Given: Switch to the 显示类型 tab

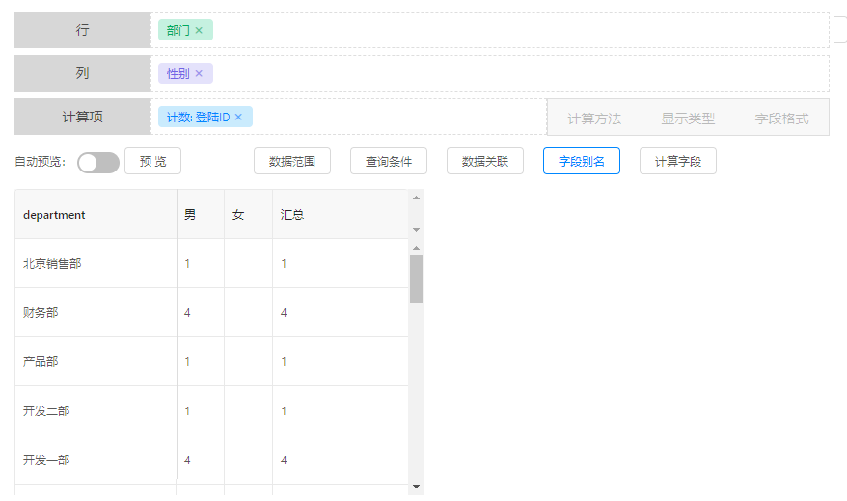Looking at the screenshot, I should click(688, 119).
